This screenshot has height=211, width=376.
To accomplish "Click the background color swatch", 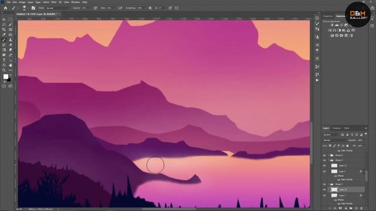I will 9,80.
